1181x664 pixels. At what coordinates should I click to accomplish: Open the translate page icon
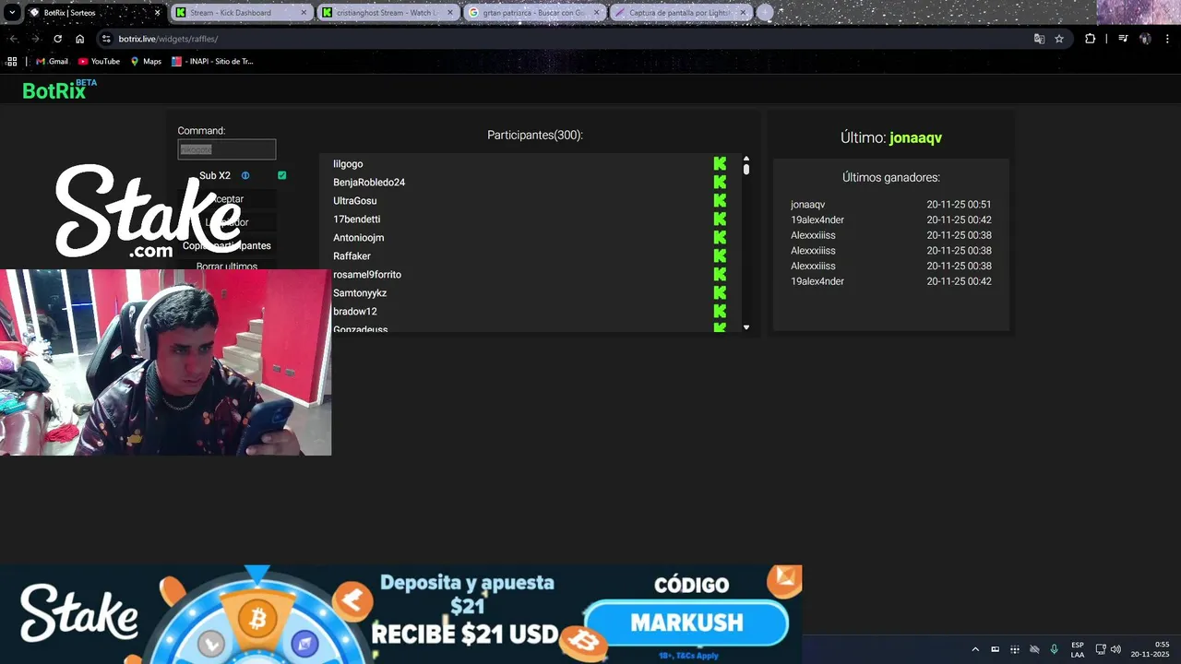(x=1039, y=39)
